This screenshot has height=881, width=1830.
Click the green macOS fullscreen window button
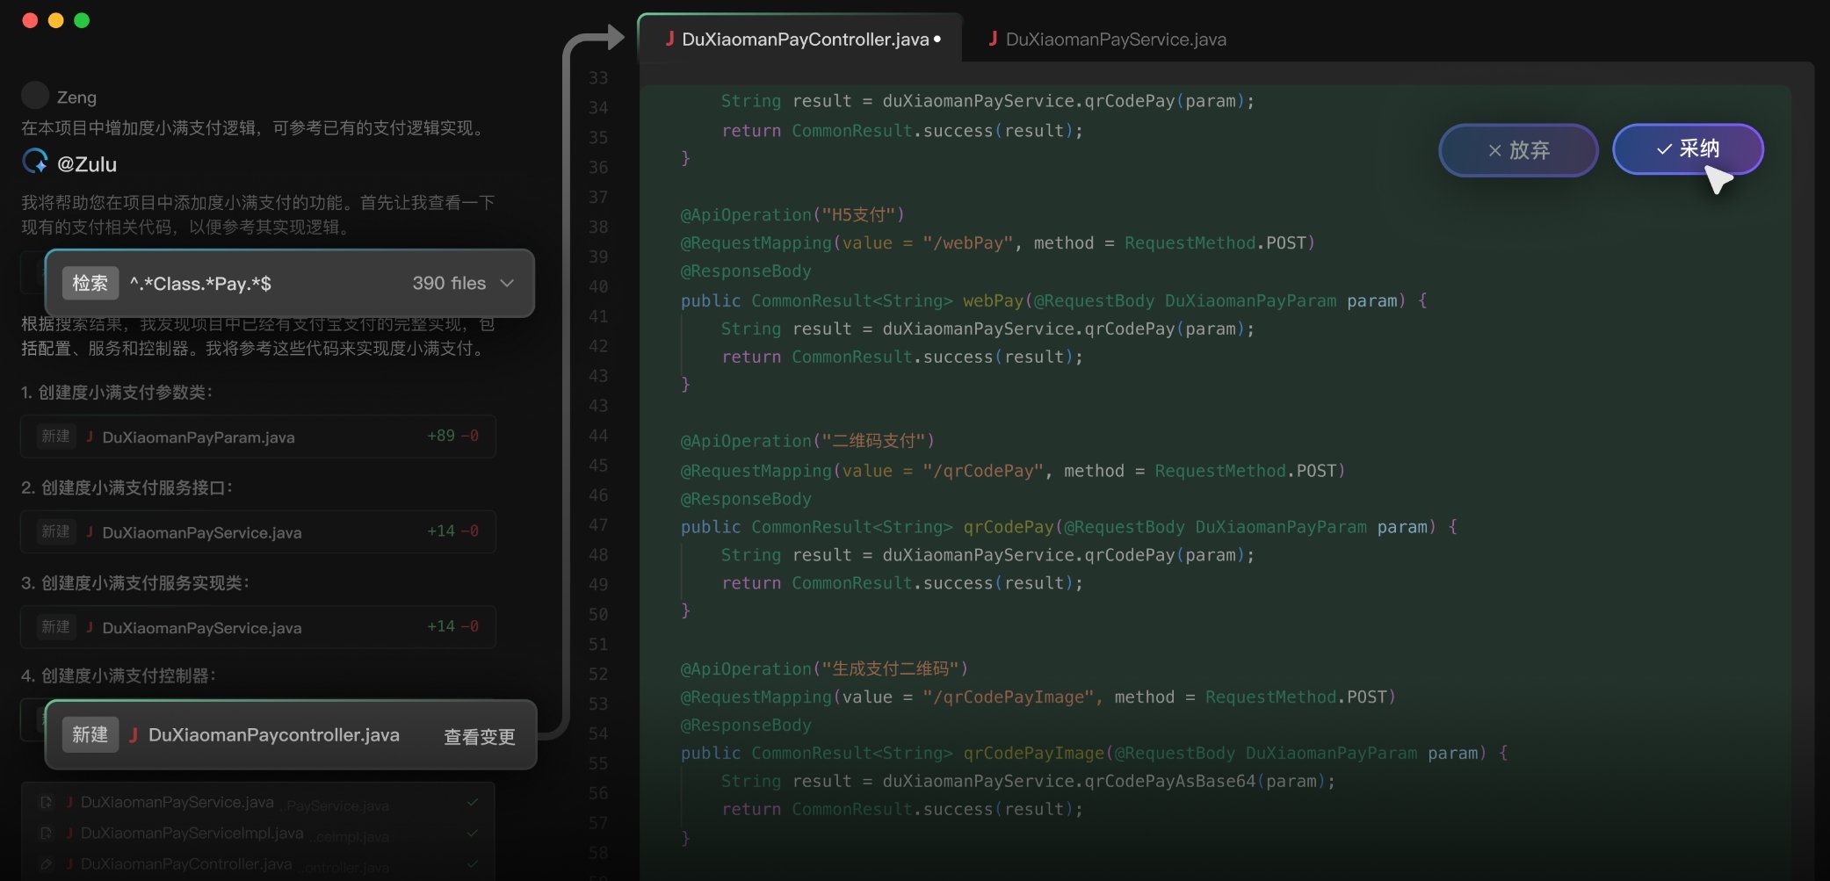82,20
